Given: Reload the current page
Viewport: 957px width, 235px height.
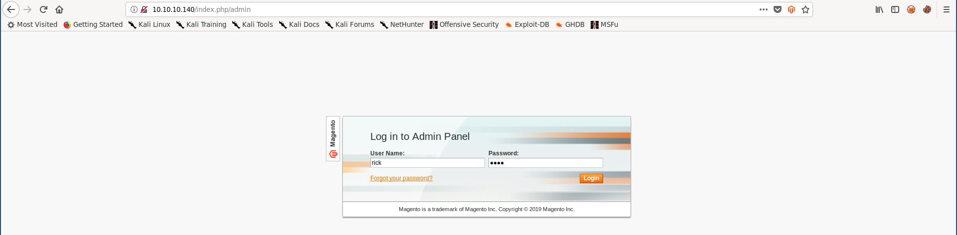Looking at the screenshot, I should 43,9.
